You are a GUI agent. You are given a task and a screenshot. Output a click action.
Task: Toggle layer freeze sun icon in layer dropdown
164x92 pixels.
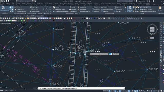tap(135, 7)
